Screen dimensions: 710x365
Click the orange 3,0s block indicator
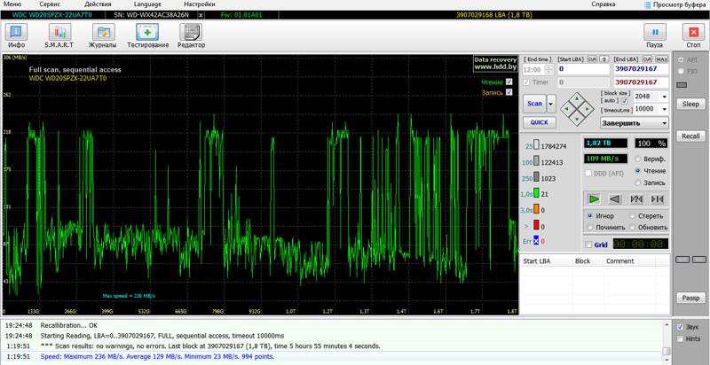[536, 209]
